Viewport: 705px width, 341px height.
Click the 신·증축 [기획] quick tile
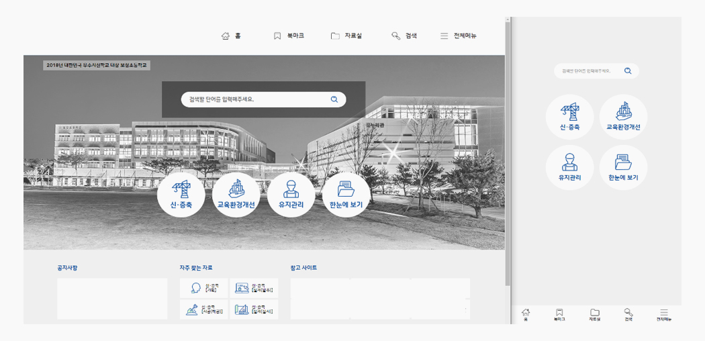pos(204,288)
